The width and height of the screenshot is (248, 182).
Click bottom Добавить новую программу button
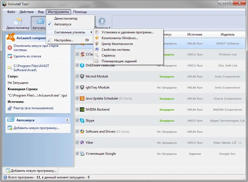(31, 171)
